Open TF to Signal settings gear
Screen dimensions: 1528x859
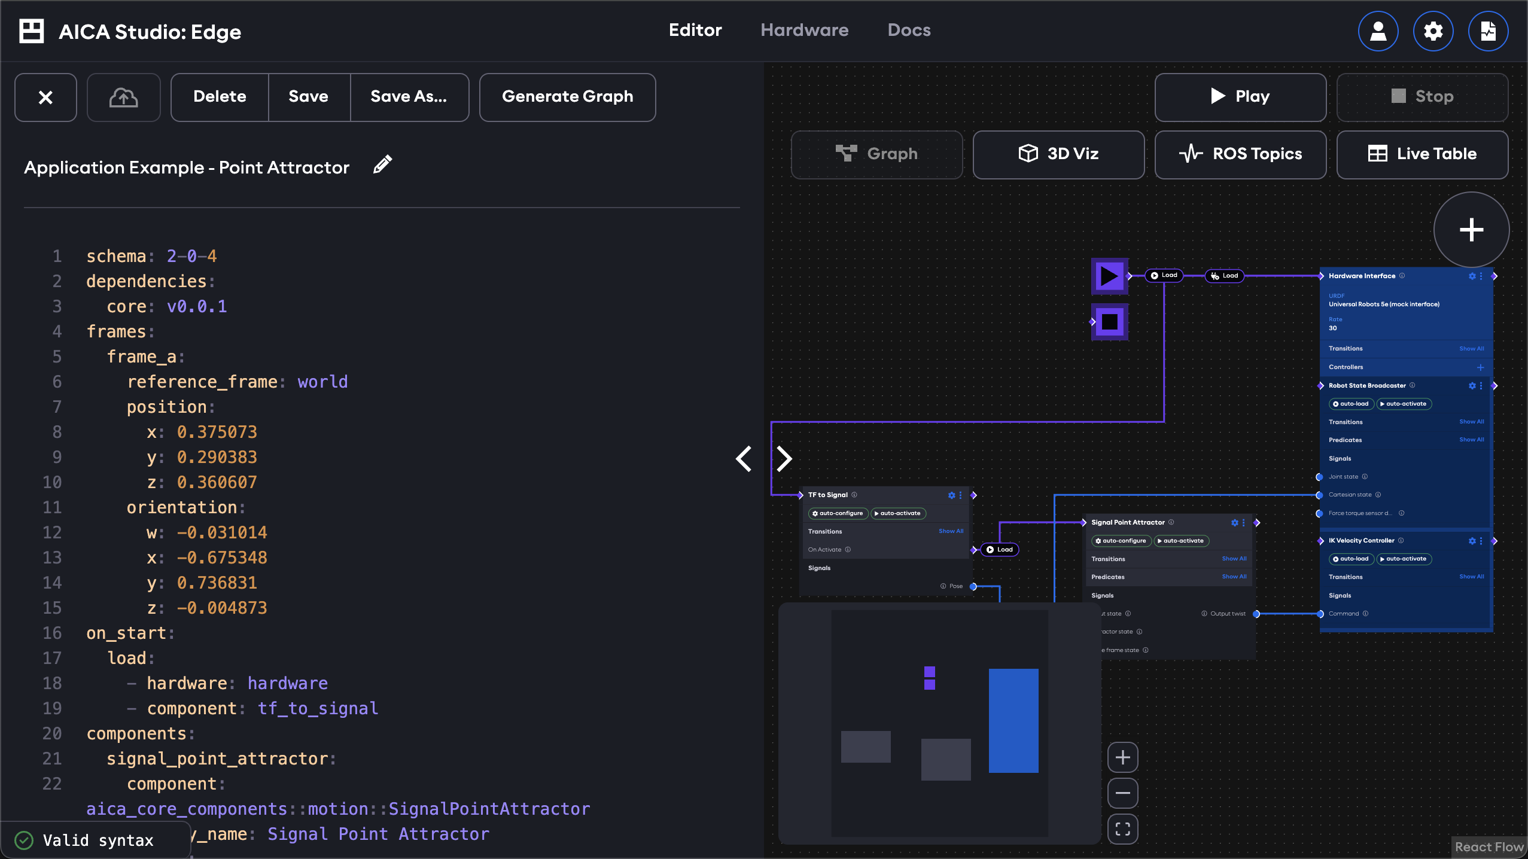pyautogui.click(x=951, y=495)
